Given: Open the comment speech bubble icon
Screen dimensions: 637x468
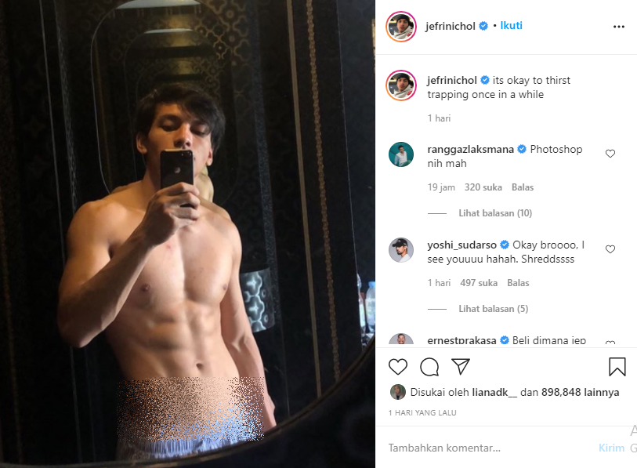Looking at the screenshot, I should (x=429, y=367).
